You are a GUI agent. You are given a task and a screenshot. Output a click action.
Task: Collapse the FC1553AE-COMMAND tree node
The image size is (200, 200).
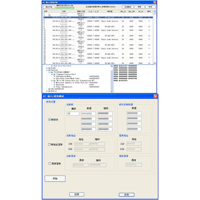pyautogui.click(x=49, y=72)
